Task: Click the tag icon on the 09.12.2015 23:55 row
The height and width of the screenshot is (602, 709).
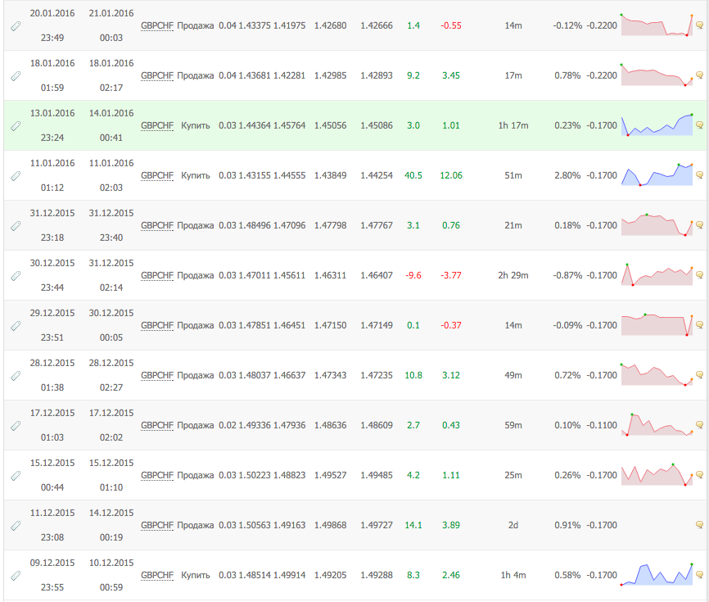Action: (16, 576)
